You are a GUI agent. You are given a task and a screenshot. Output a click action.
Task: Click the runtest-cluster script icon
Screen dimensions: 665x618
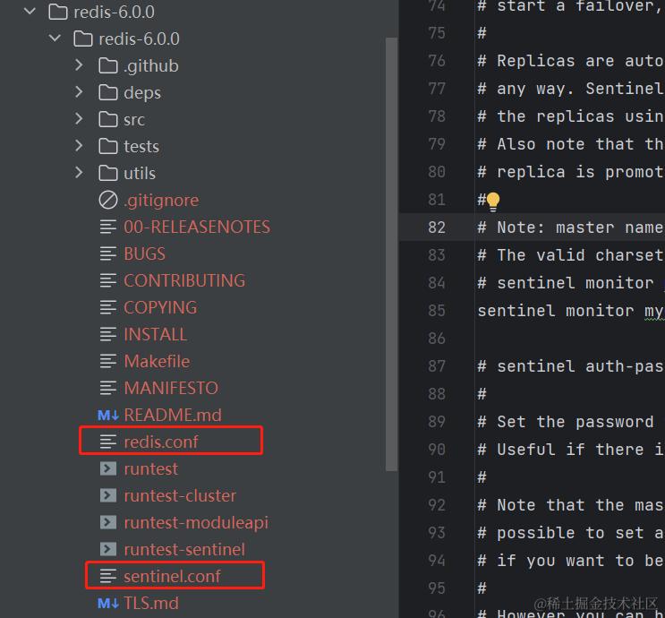[107, 495]
